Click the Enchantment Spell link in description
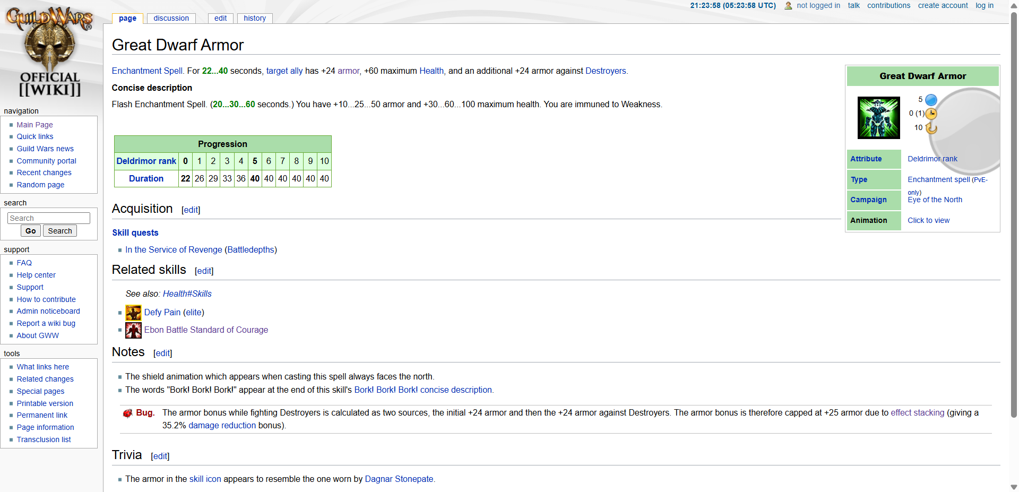The image size is (1019, 492). pyautogui.click(x=148, y=71)
